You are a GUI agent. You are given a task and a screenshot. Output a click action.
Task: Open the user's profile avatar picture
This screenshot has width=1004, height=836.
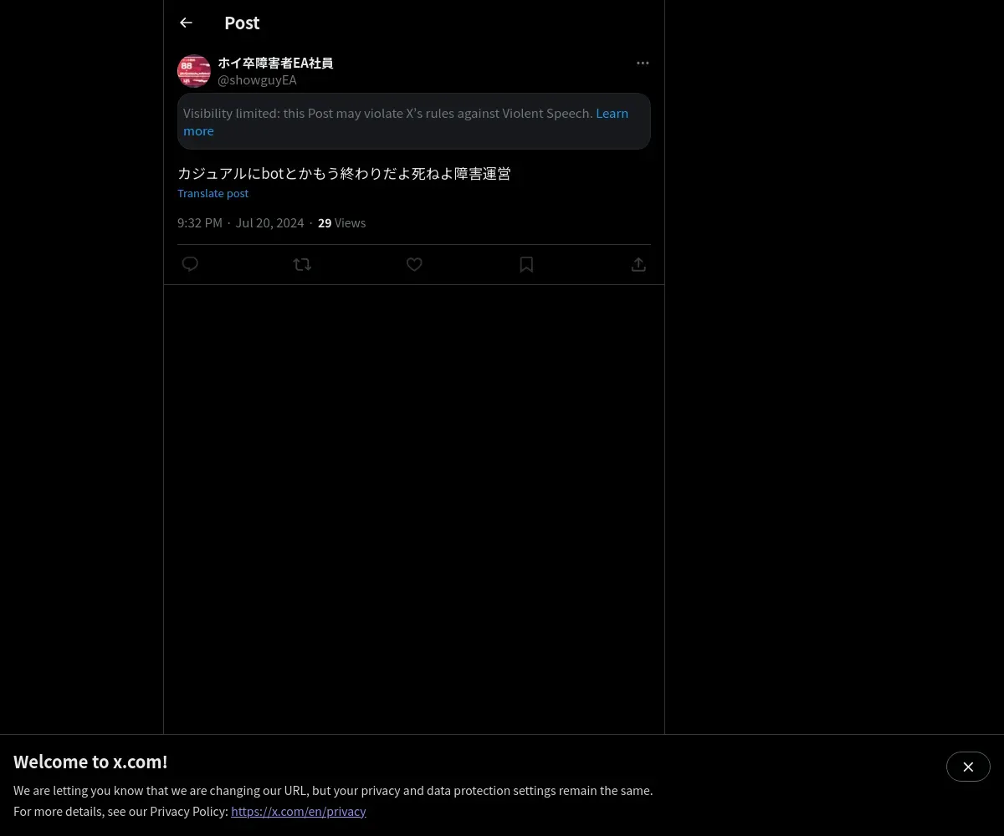point(194,71)
